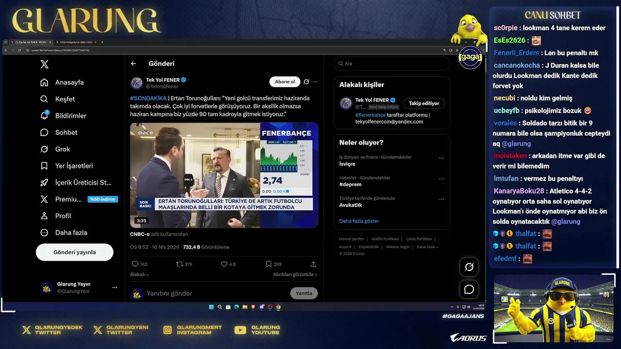621x349 pixels.
Task: Open Grok icon in sidebar
Action: coord(44,149)
